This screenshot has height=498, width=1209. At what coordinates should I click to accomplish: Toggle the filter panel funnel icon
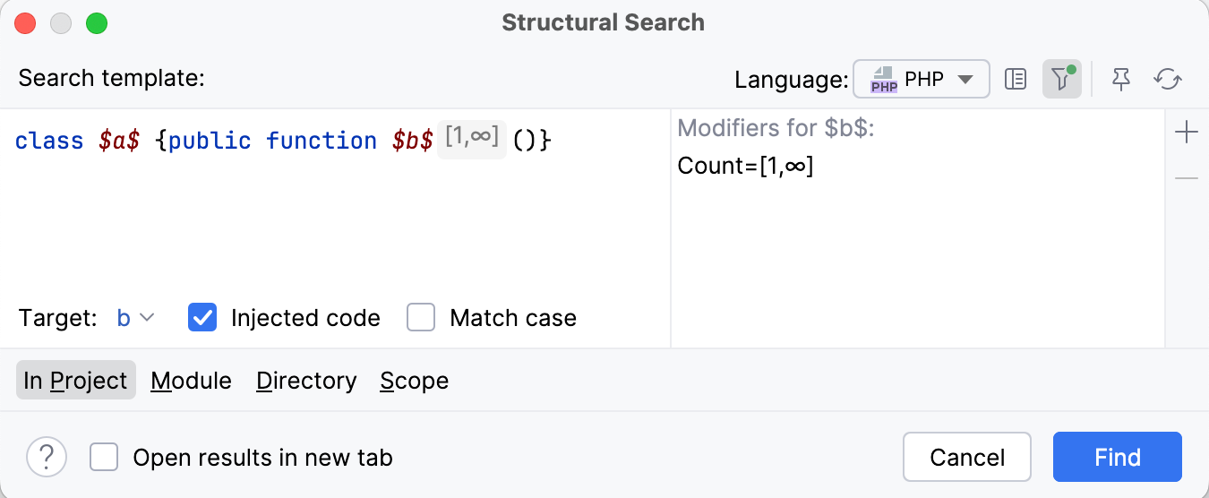coord(1061,80)
